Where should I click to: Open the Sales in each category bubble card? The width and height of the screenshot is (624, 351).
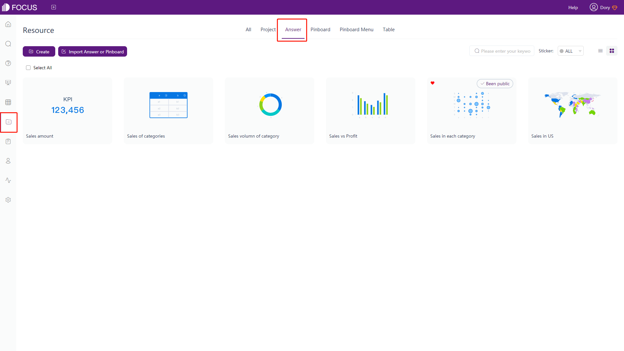tap(472, 111)
